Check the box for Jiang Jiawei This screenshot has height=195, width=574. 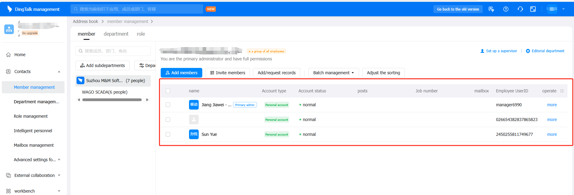tap(168, 105)
